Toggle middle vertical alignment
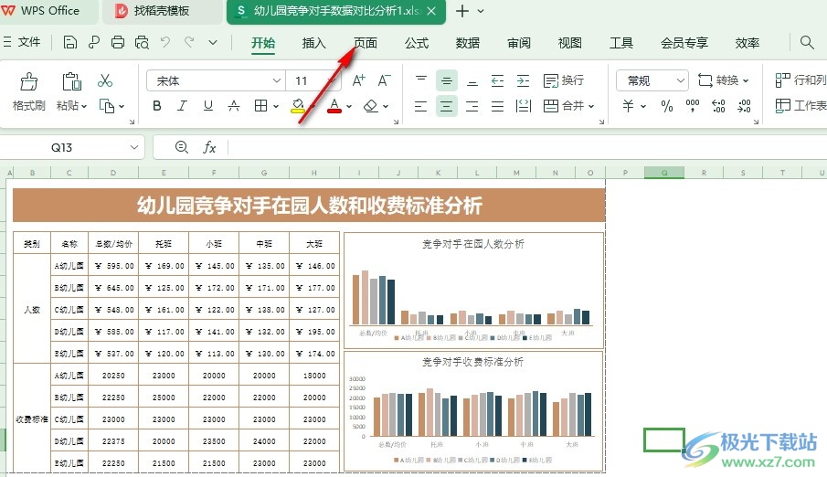This screenshot has height=477, width=827. coord(447,80)
